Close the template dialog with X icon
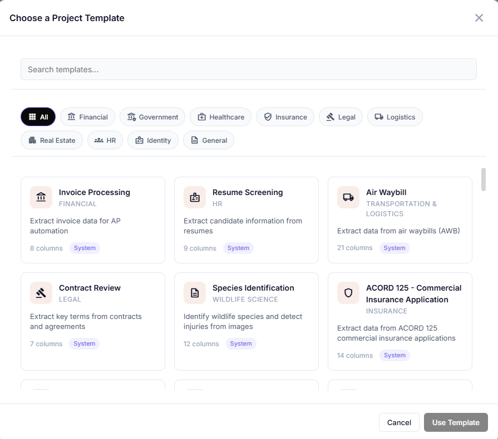 coord(479,18)
